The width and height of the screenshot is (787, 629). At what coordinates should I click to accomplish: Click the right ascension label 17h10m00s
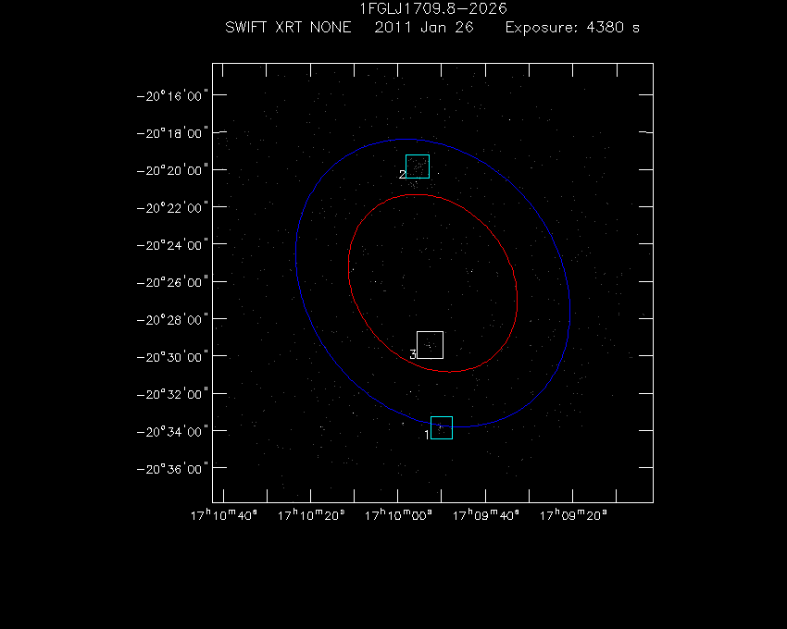[x=398, y=515]
